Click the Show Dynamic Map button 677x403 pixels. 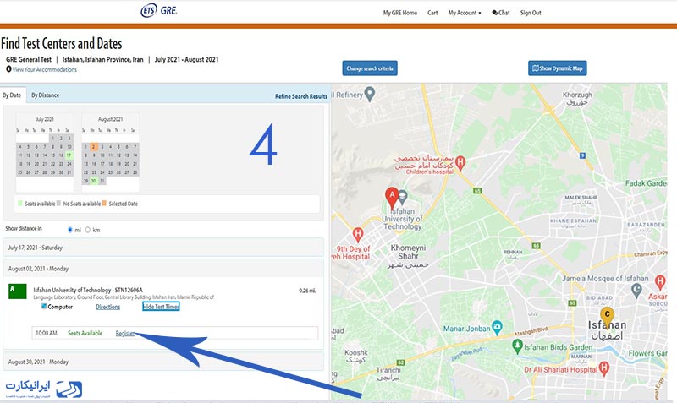[558, 68]
